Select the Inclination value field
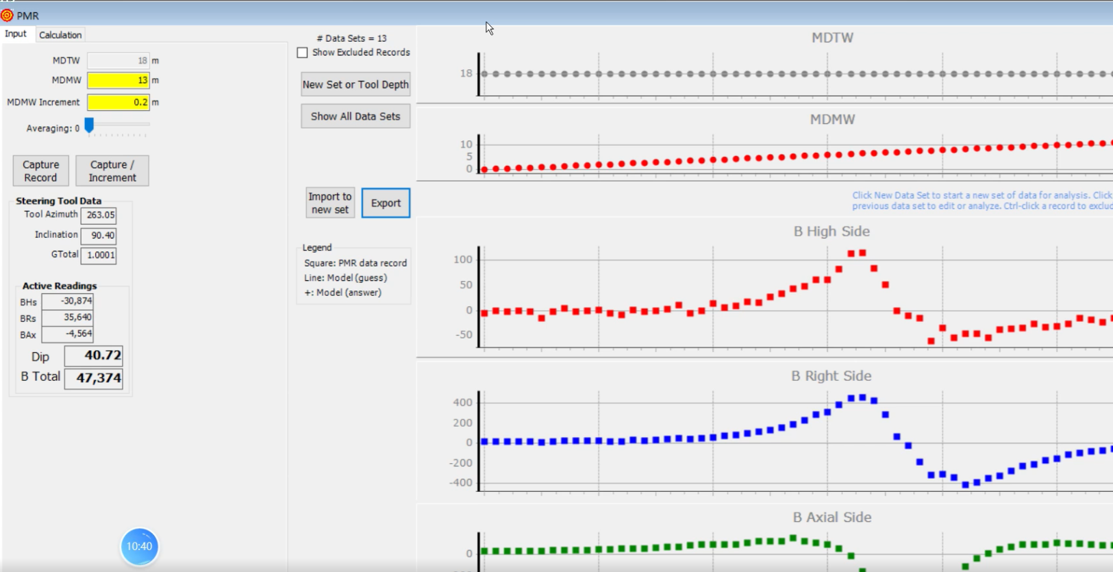Viewport: 1113px width, 572px height. (x=99, y=236)
